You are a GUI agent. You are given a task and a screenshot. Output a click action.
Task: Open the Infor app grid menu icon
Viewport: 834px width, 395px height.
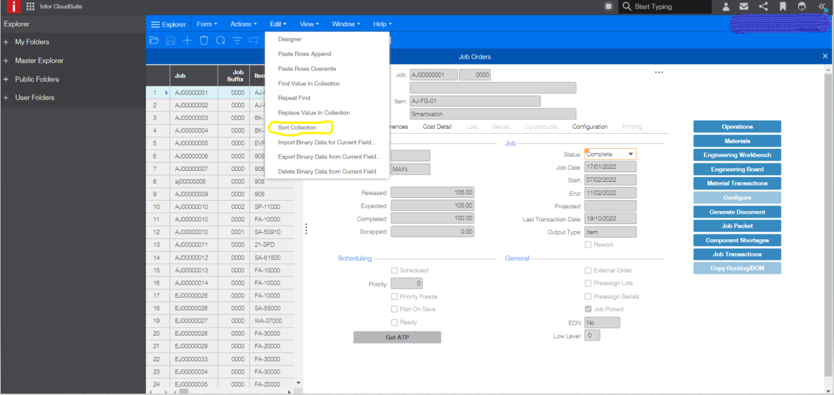point(30,7)
